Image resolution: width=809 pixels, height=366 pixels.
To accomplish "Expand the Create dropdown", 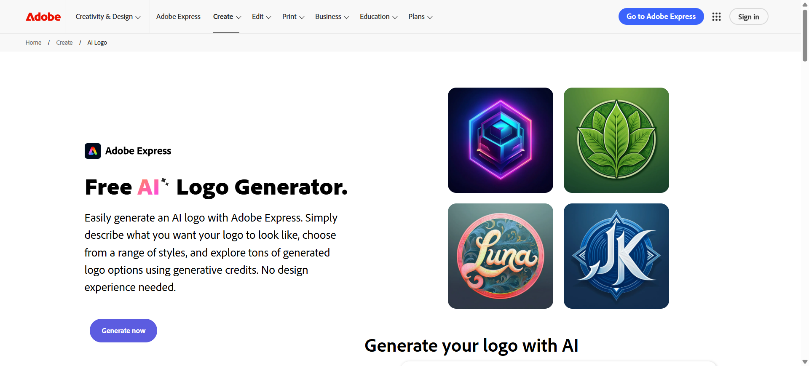I will pos(227,17).
